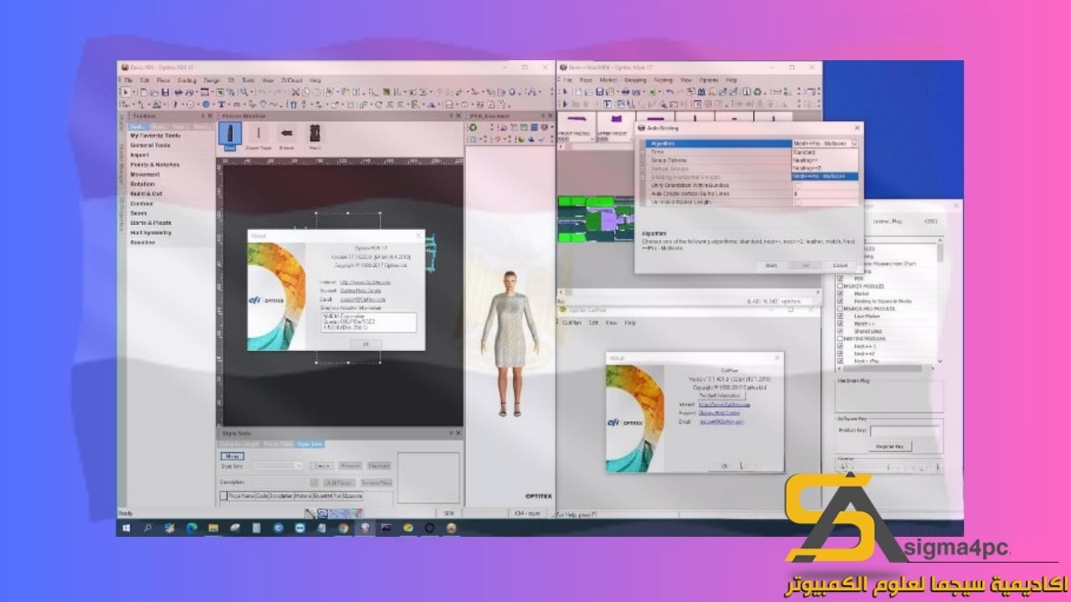Viewport: 1071px width, 602px height.
Task: Click the green recycle icon in Mark toolbar
Action: pos(758,91)
